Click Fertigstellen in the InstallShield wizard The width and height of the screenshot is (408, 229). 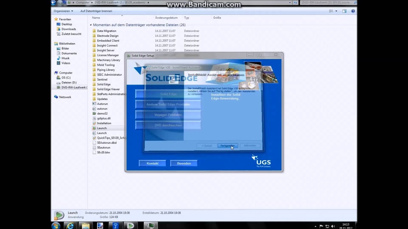[x=228, y=146]
